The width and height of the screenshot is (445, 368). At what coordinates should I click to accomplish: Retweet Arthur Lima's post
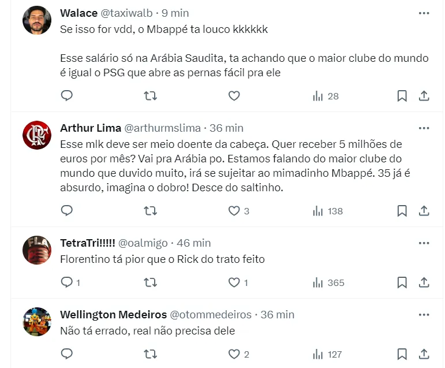[150, 211]
